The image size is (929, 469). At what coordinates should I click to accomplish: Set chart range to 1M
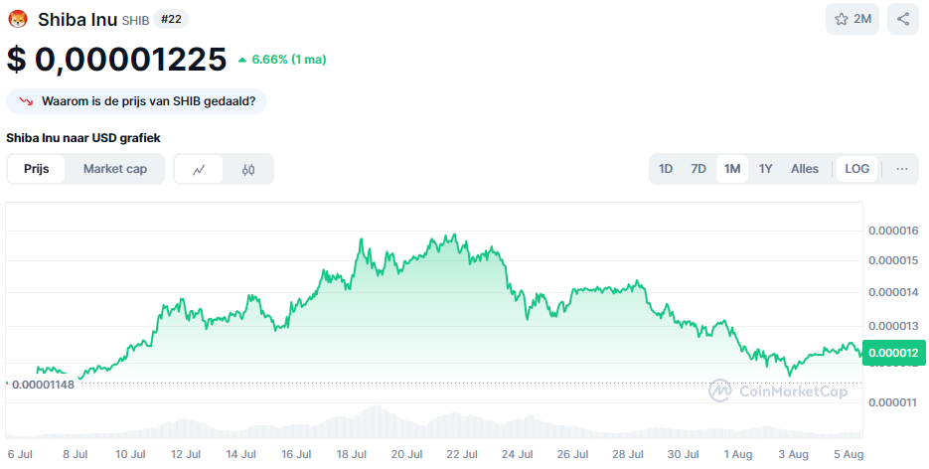point(732,169)
